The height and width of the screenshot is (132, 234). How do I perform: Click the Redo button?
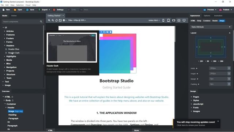coord(84,10)
